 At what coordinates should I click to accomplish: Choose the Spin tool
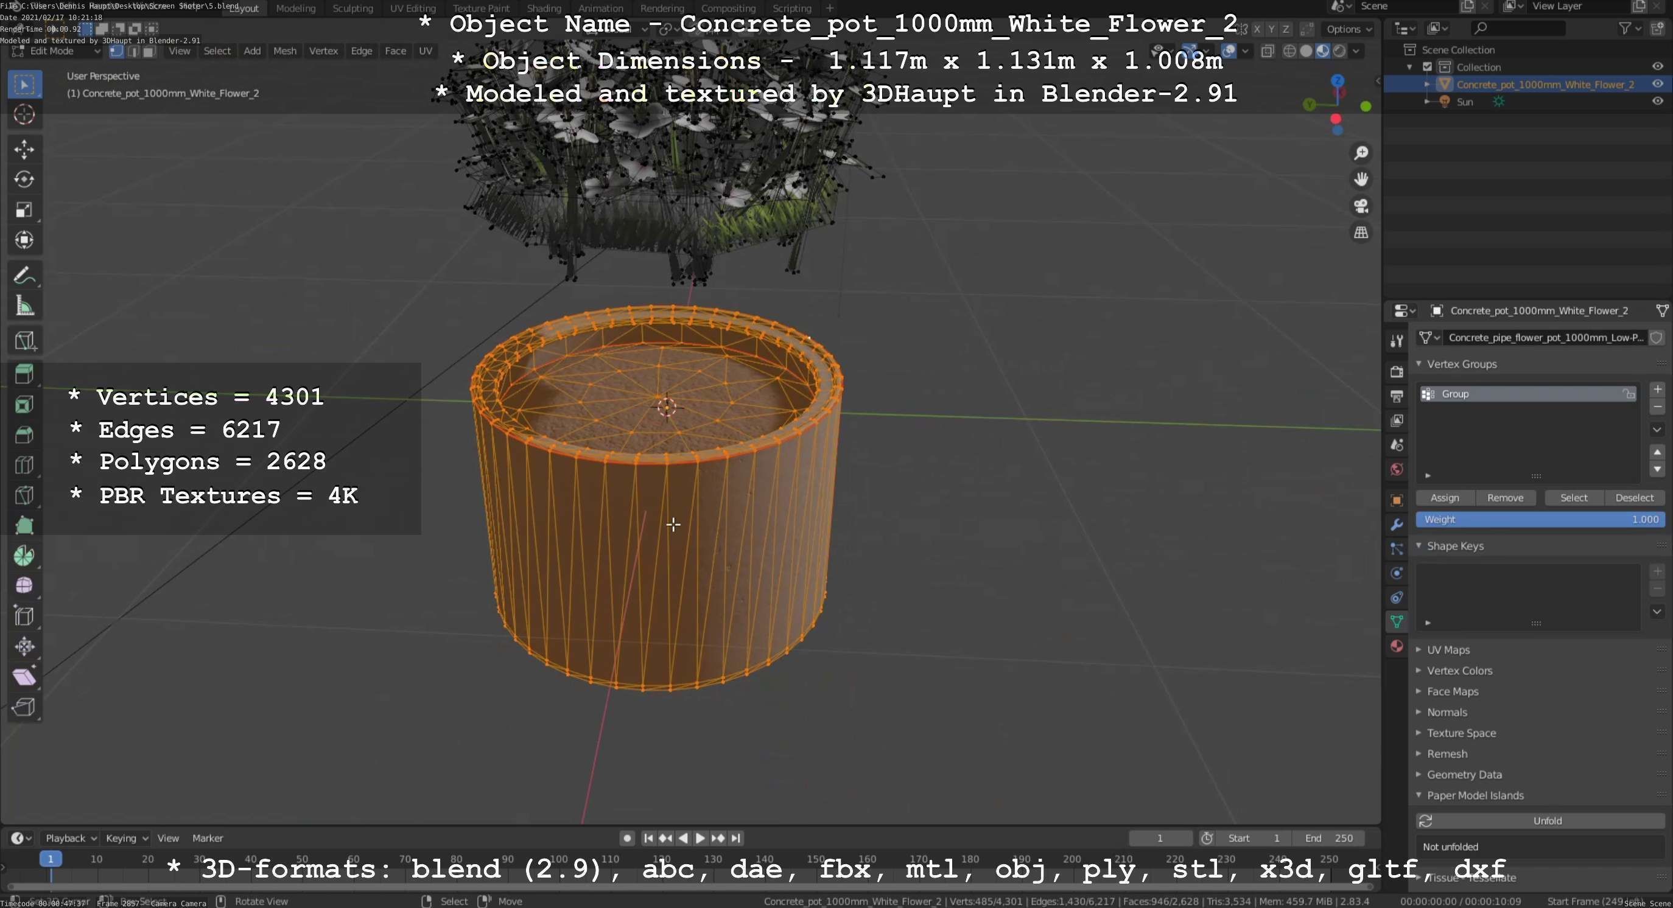[x=25, y=556]
